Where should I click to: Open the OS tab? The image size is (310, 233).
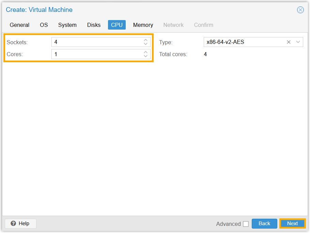pyautogui.click(x=44, y=25)
